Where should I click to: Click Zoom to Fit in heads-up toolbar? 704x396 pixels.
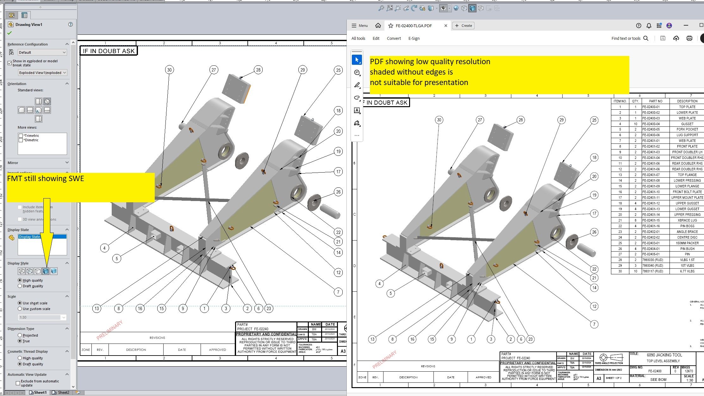[x=389, y=9]
